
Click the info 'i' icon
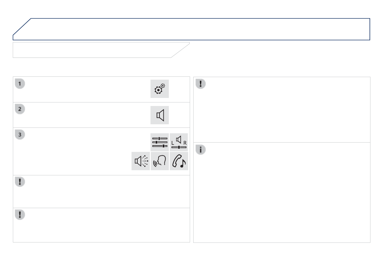click(201, 150)
